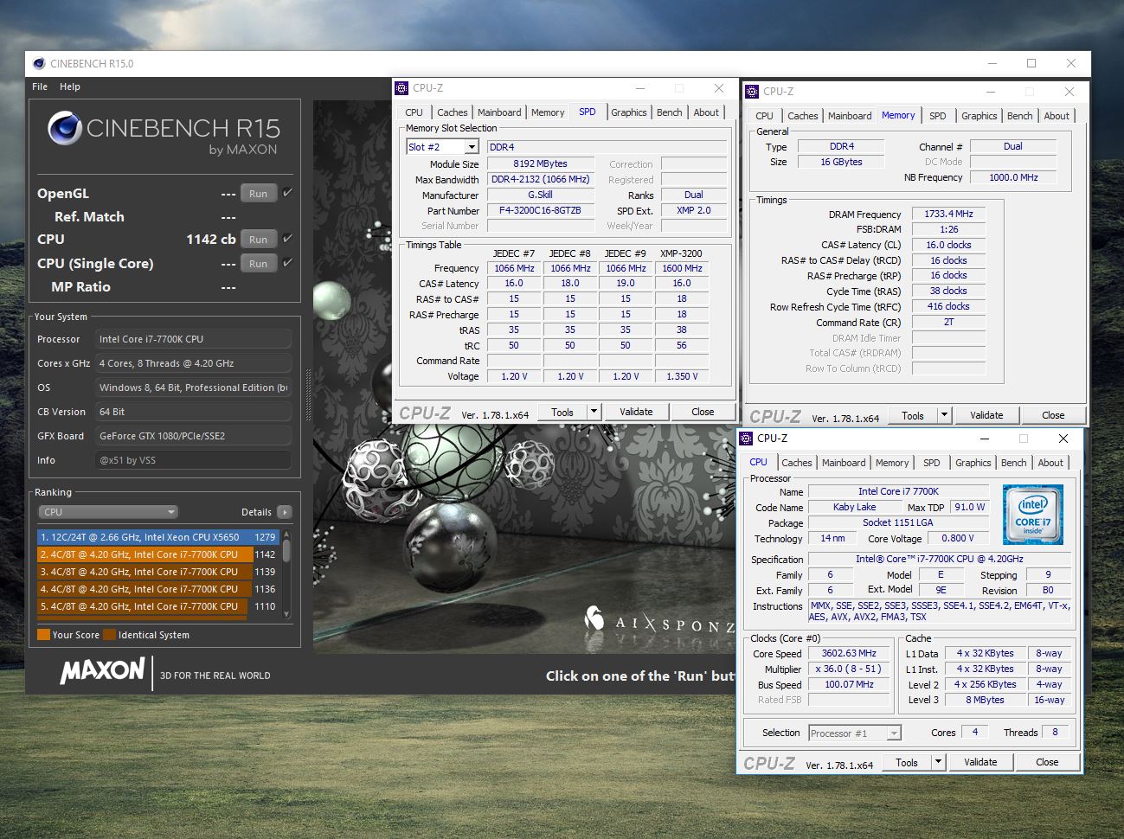The width and height of the screenshot is (1124, 839).
Task: Open the Cinebench File menu
Action: (40, 86)
